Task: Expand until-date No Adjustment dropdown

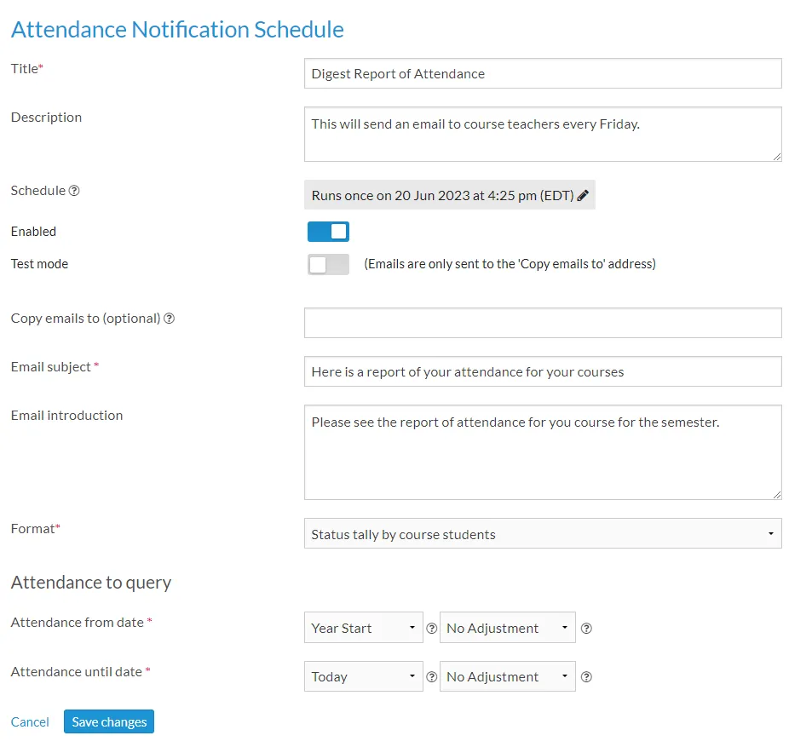Action: point(508,676)
